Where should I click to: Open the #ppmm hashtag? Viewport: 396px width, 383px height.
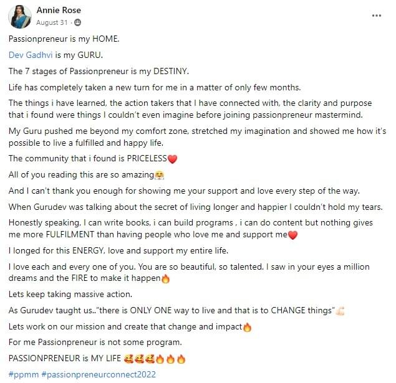[x=24, y=375]
